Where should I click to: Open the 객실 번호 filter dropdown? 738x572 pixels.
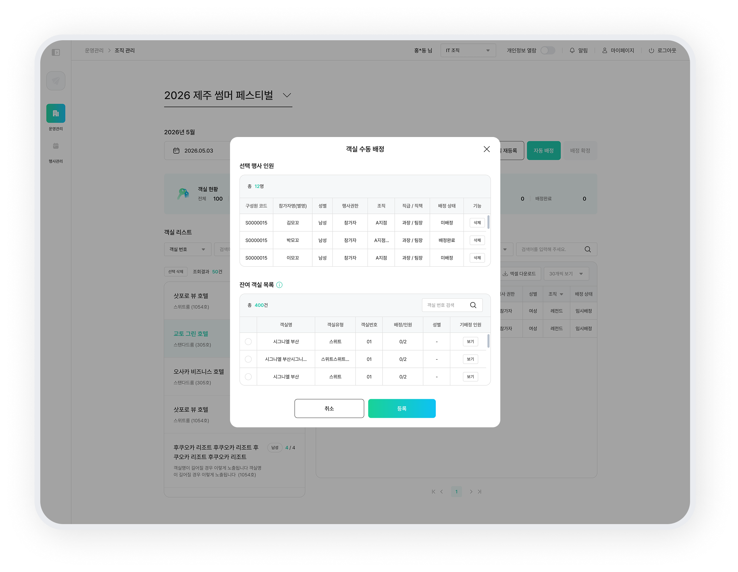coord(188,249)
